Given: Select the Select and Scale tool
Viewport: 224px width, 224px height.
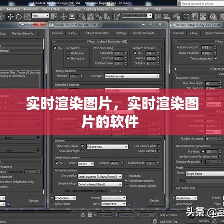Looking at the screenshot, I should click(x=27, y=17).
